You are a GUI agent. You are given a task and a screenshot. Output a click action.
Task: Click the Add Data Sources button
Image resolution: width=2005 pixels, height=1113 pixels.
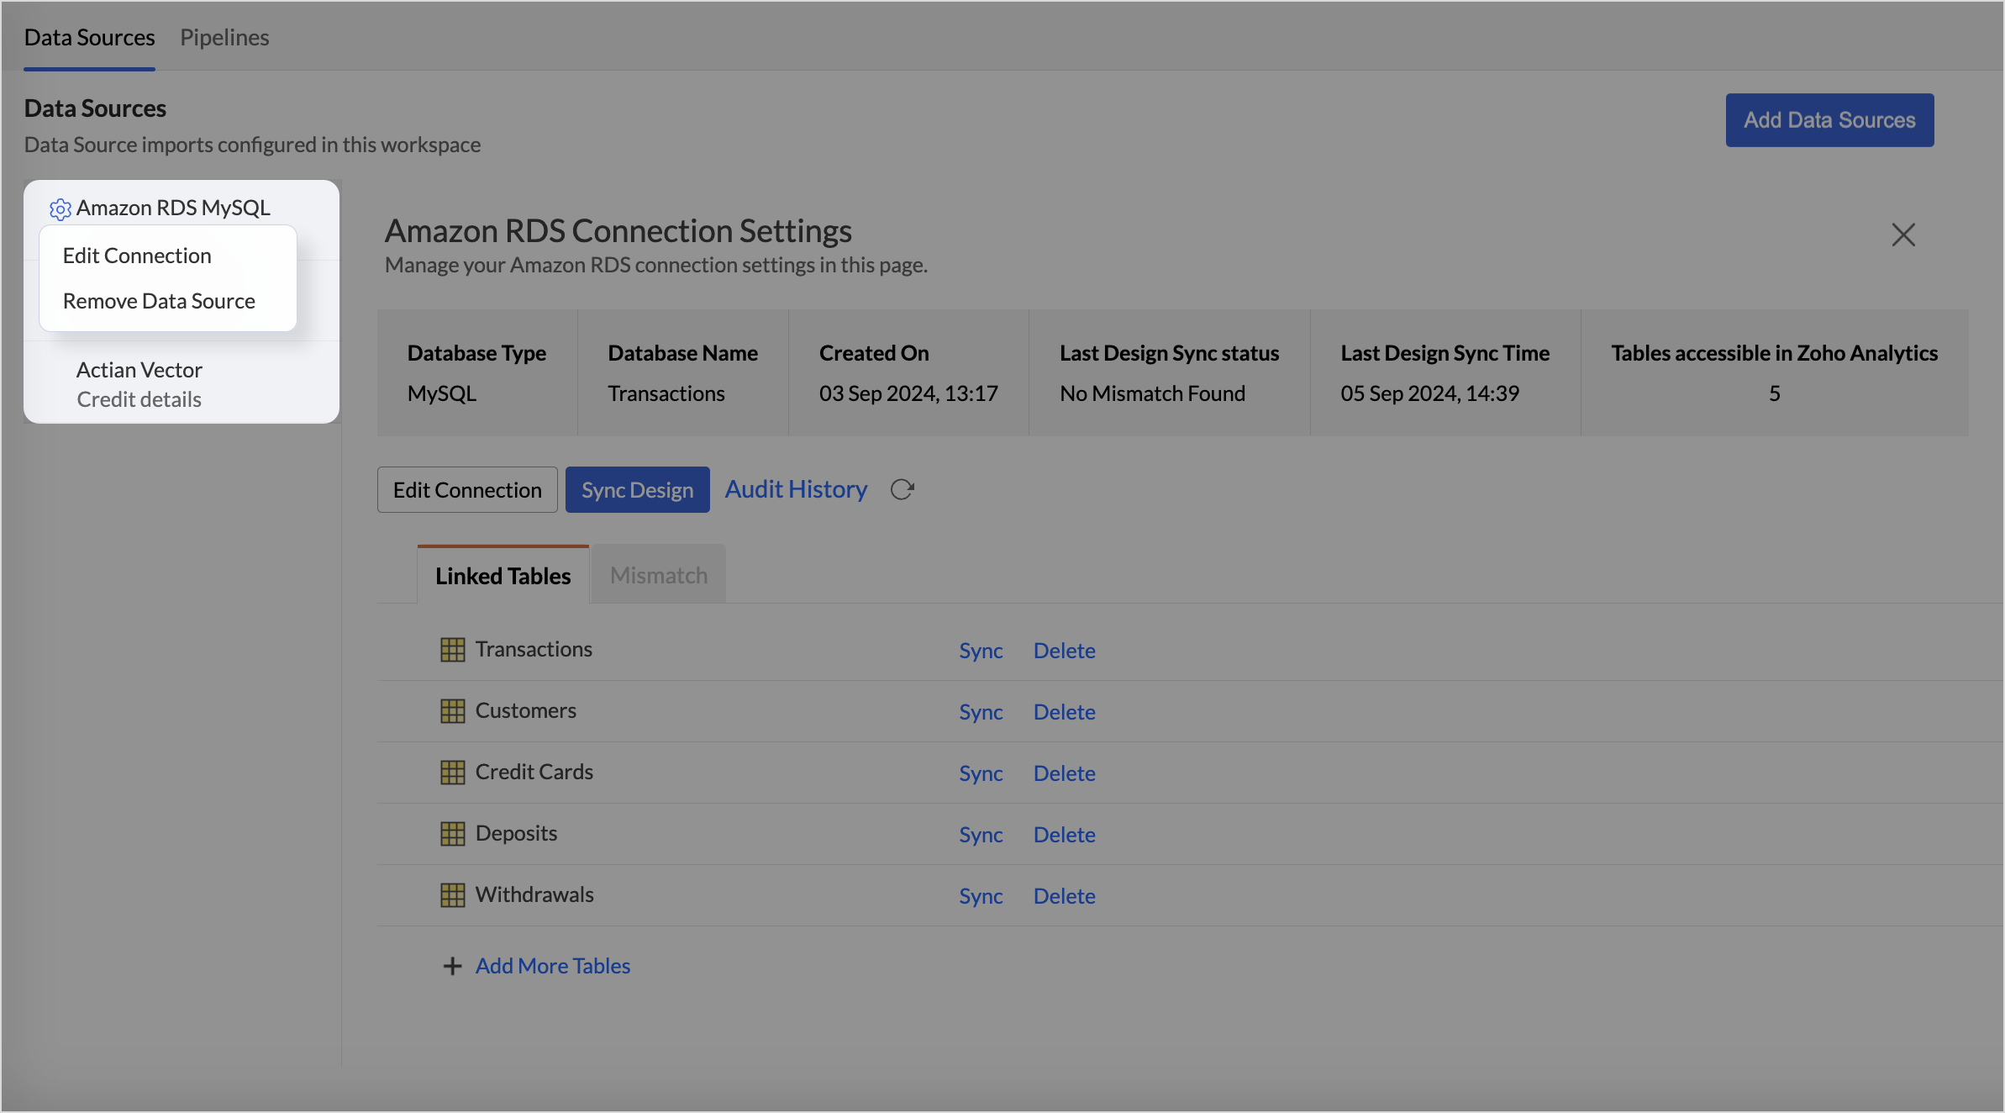tap(1829, 120)
